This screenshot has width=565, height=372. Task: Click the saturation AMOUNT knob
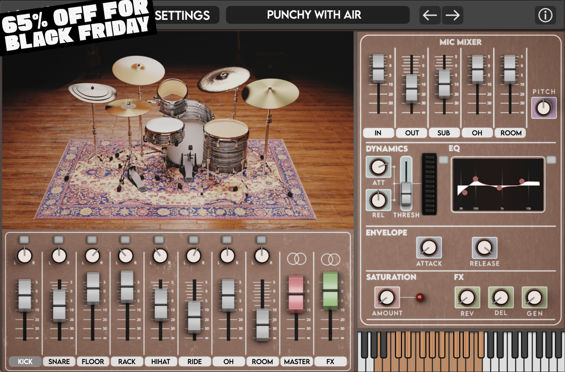tap(387, 297)
